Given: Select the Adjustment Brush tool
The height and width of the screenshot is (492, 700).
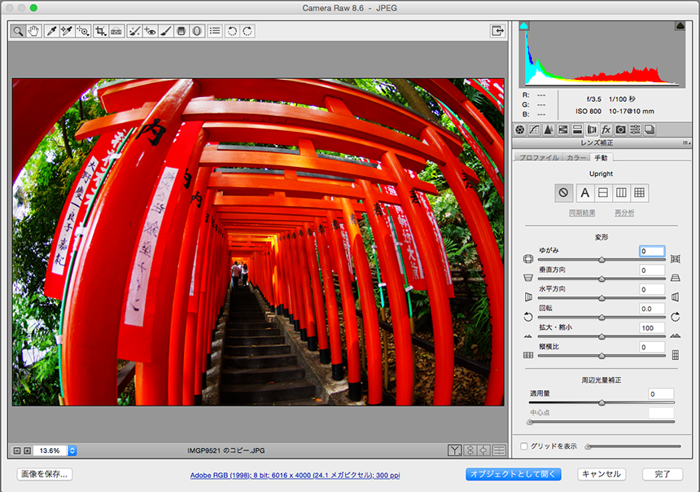Looking at the screenshot, I should (x=165, y=31).
